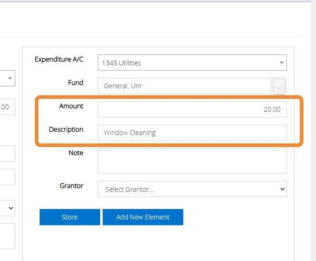Click the Expenditure A/C label
The height and width of the screenshot is (261, 316).
[x=59, y=59]
